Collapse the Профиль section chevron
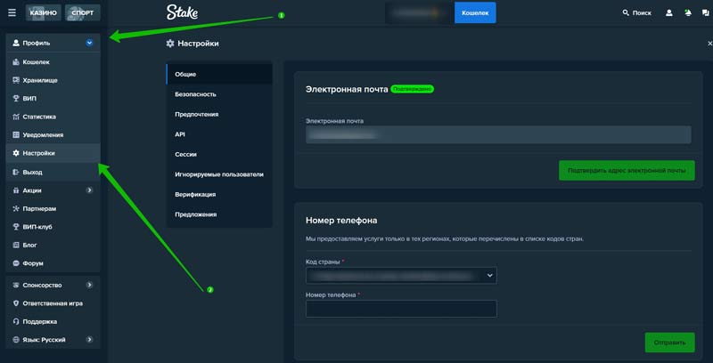Screen dimensions: 713x363 coord(89,43)
